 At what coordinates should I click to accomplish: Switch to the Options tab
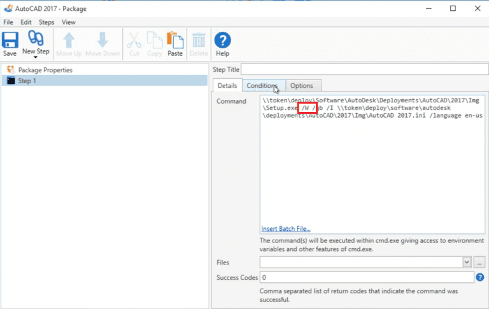[302, 86]
